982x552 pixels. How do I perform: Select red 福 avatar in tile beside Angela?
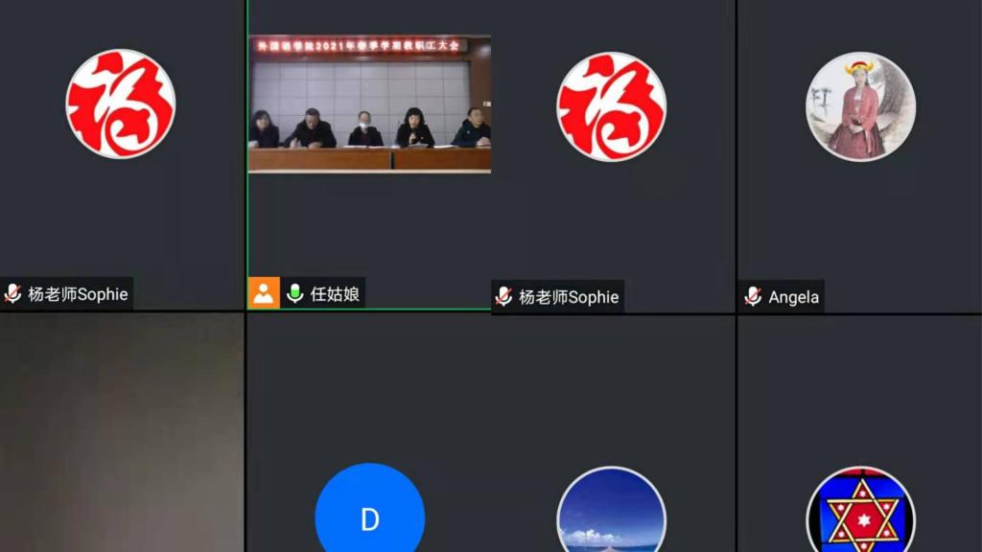pos(611,105)
